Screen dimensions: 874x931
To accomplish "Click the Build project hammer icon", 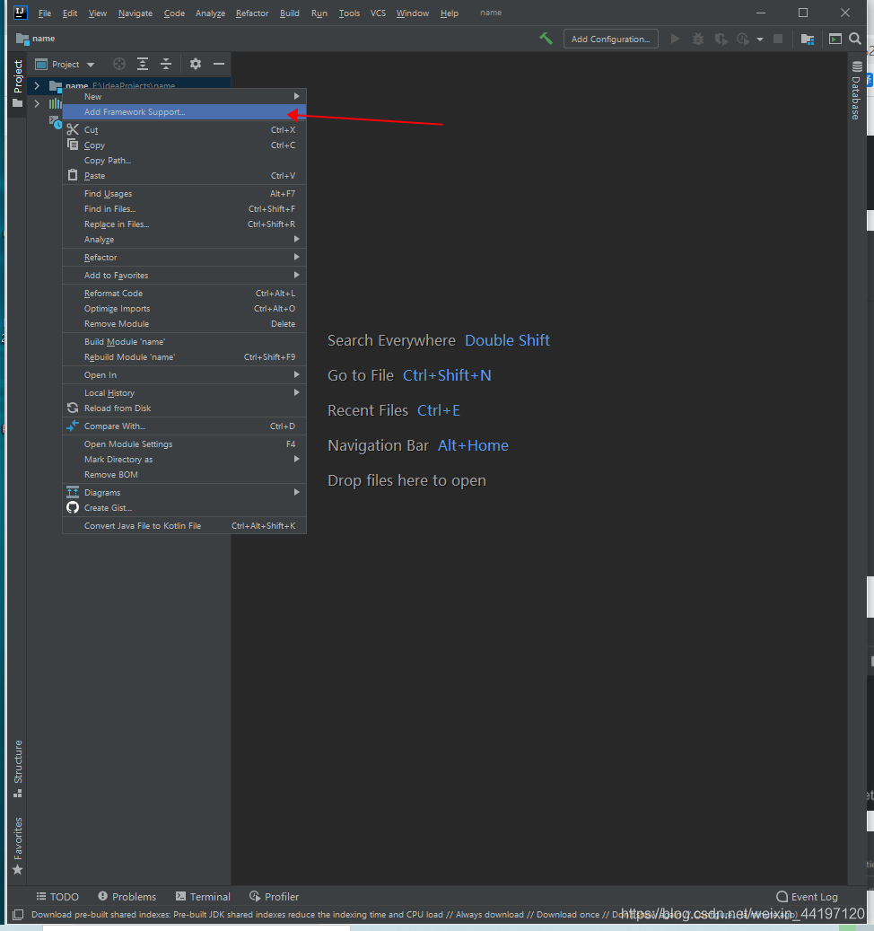I will (546, 39).
